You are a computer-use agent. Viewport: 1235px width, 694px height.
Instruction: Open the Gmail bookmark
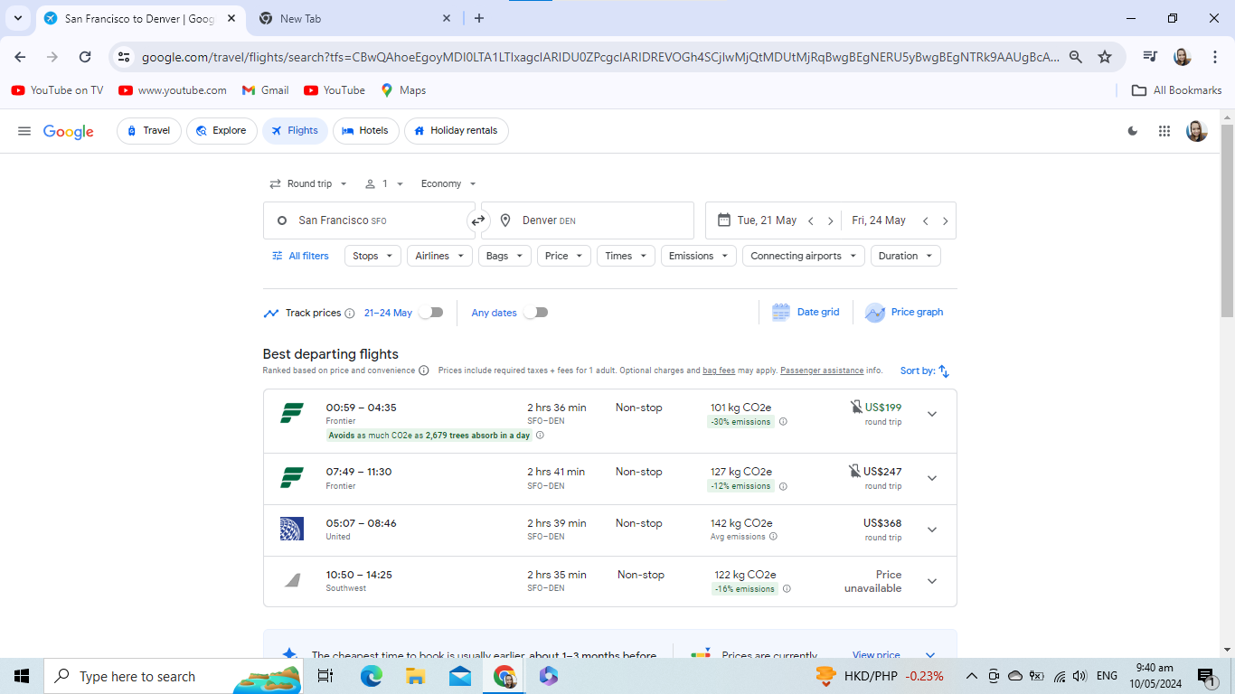[x=265, y=90]
